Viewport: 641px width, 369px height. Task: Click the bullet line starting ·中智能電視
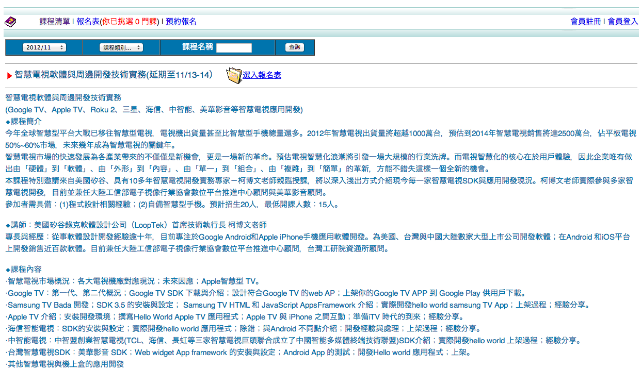pos(293,341)
